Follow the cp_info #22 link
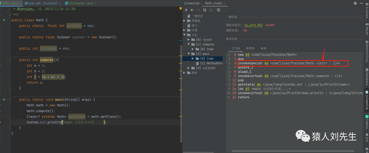 point(253,25)
